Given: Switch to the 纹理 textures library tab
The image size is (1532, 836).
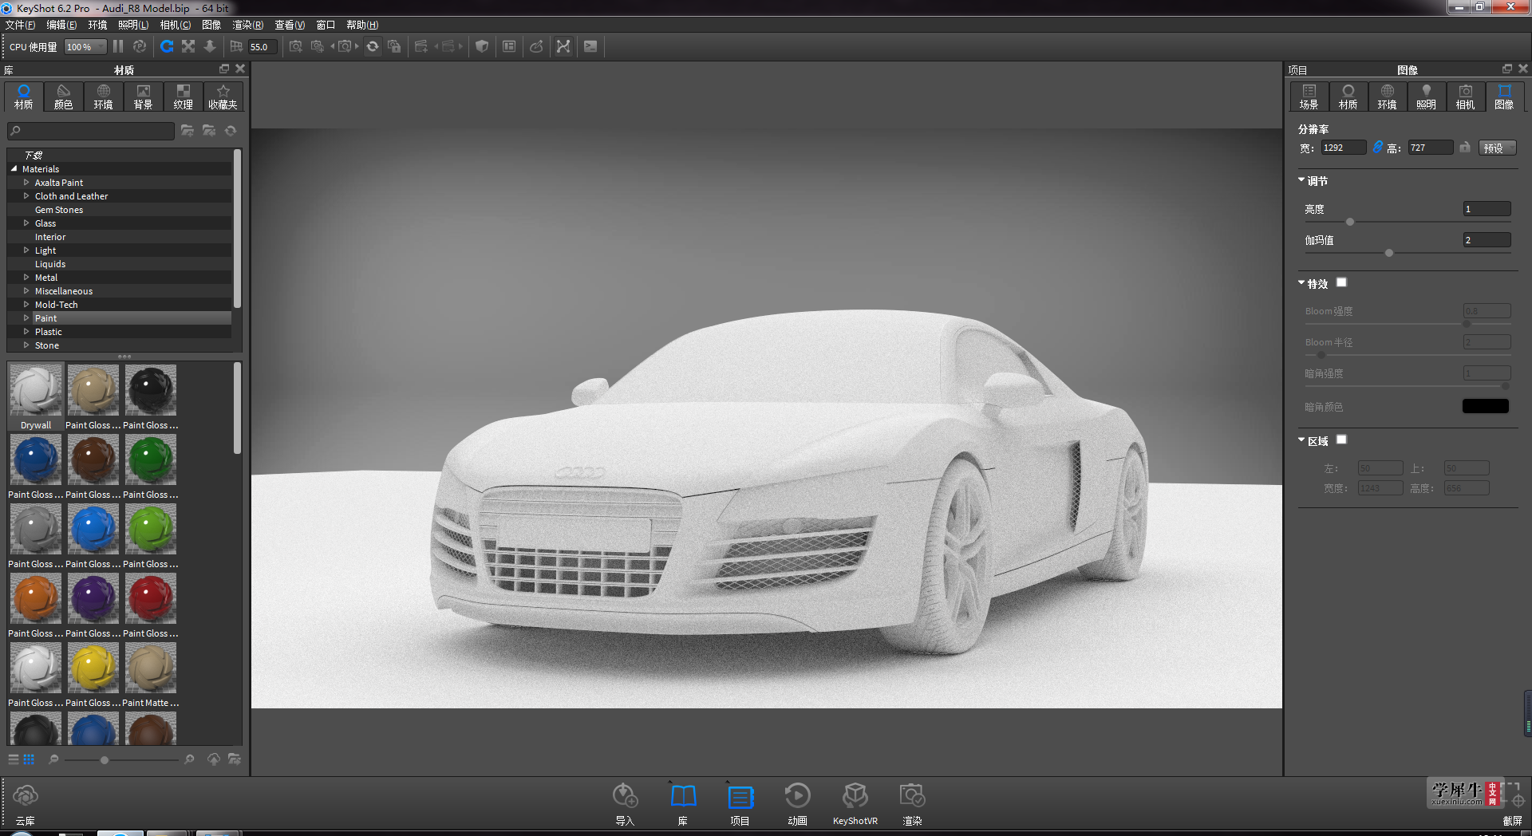Looking at the screenshot, I should 184,97.
